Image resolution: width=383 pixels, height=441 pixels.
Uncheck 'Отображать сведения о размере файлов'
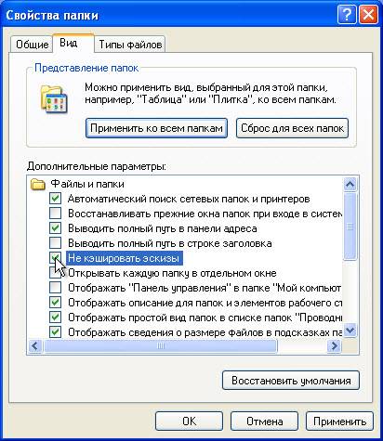coord(55,332)
